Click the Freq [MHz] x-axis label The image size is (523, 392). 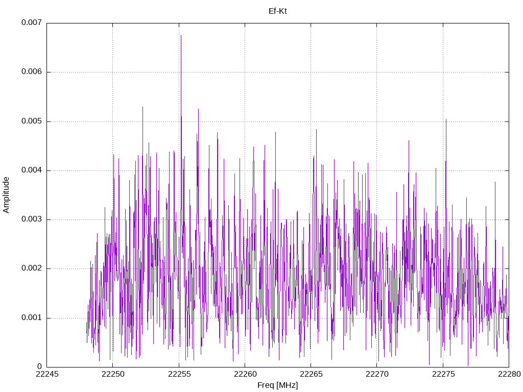277,385
